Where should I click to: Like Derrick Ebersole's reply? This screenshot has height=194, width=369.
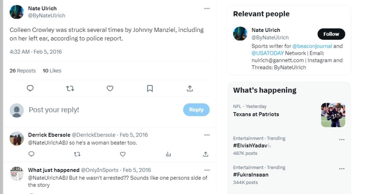123,154
